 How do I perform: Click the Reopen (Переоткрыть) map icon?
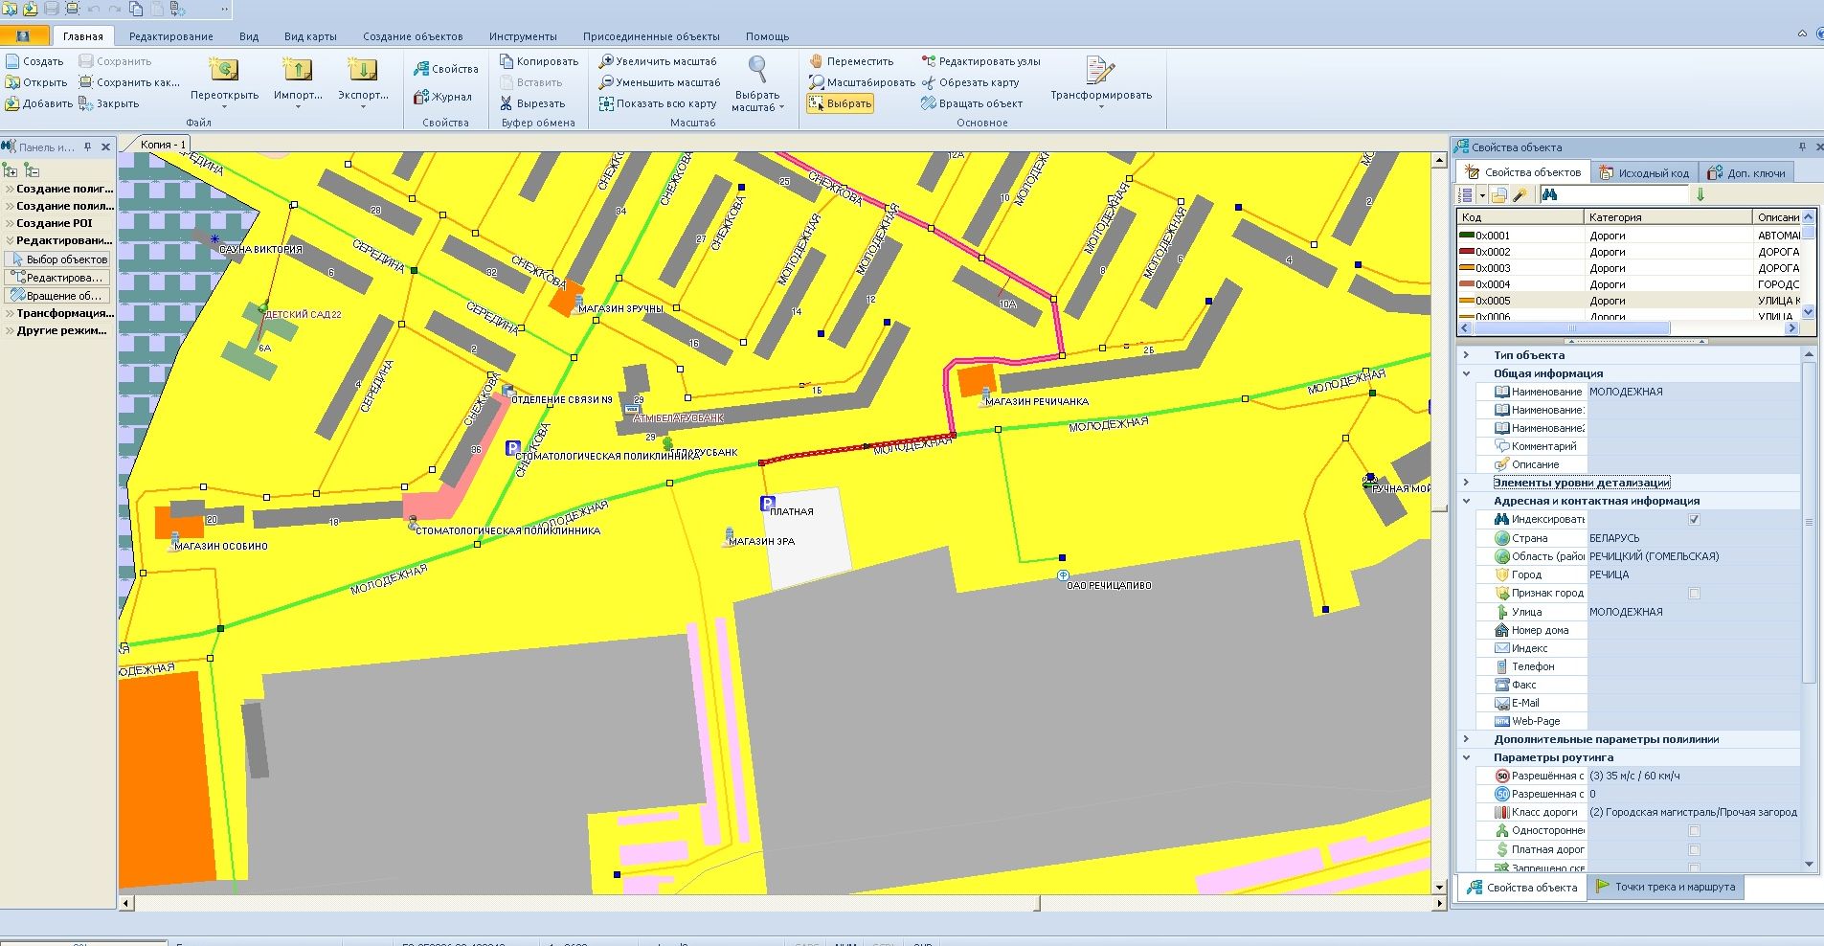pyautogui.click(x=224, y=71)
